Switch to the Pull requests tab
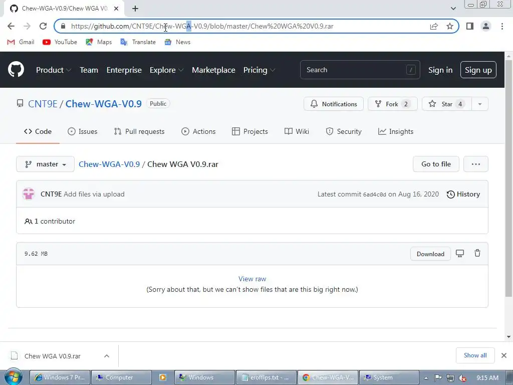 click(x=139, y=131)
